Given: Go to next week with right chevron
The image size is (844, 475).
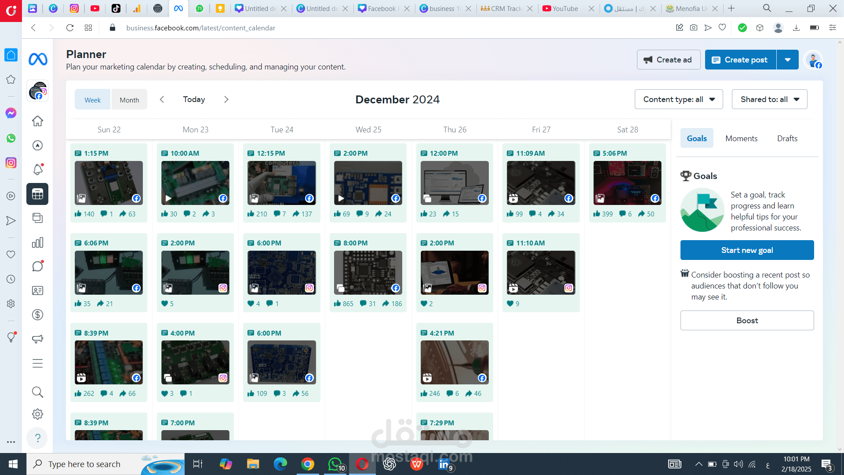Looking at the screenshot, I should point(226,99).
